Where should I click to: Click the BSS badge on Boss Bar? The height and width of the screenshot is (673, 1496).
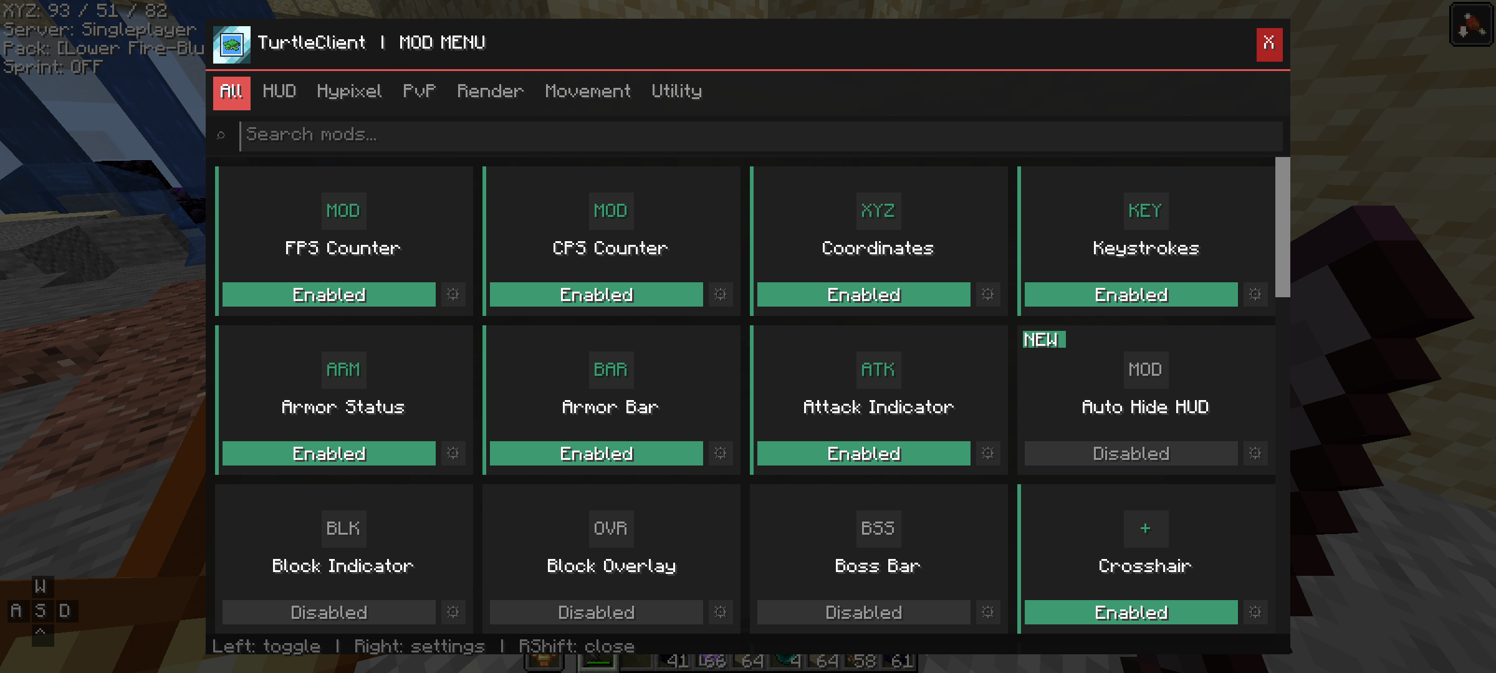[x=878, y=528]
